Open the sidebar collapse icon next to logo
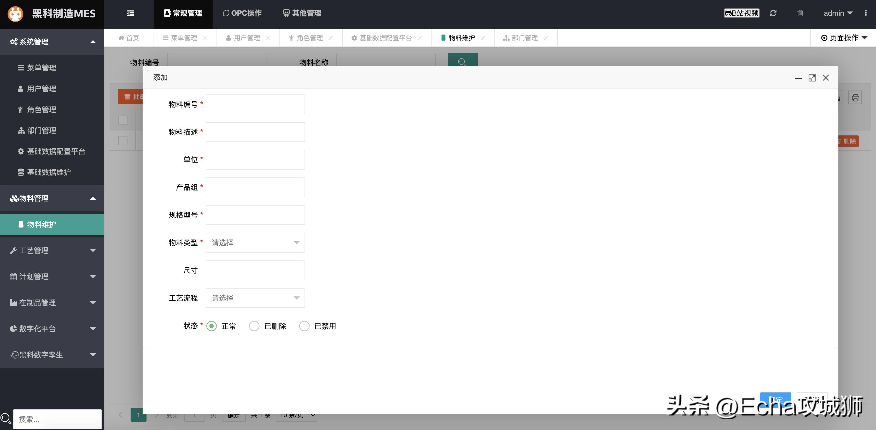The image size is (876, 430). pos(130,13)
